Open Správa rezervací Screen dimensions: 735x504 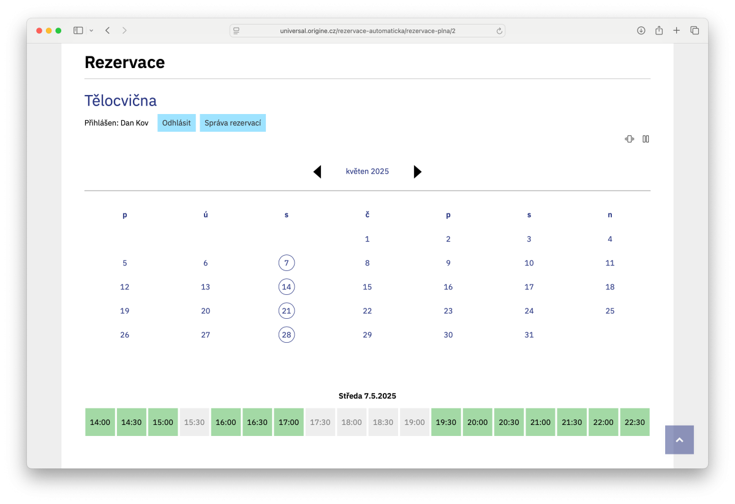(233, 123)
